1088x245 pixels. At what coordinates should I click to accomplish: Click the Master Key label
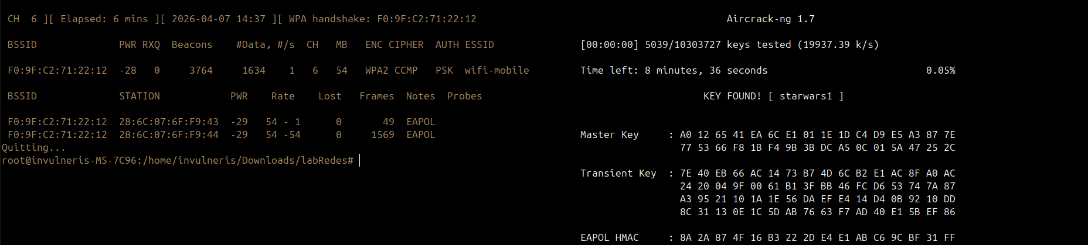coord(609,134)
